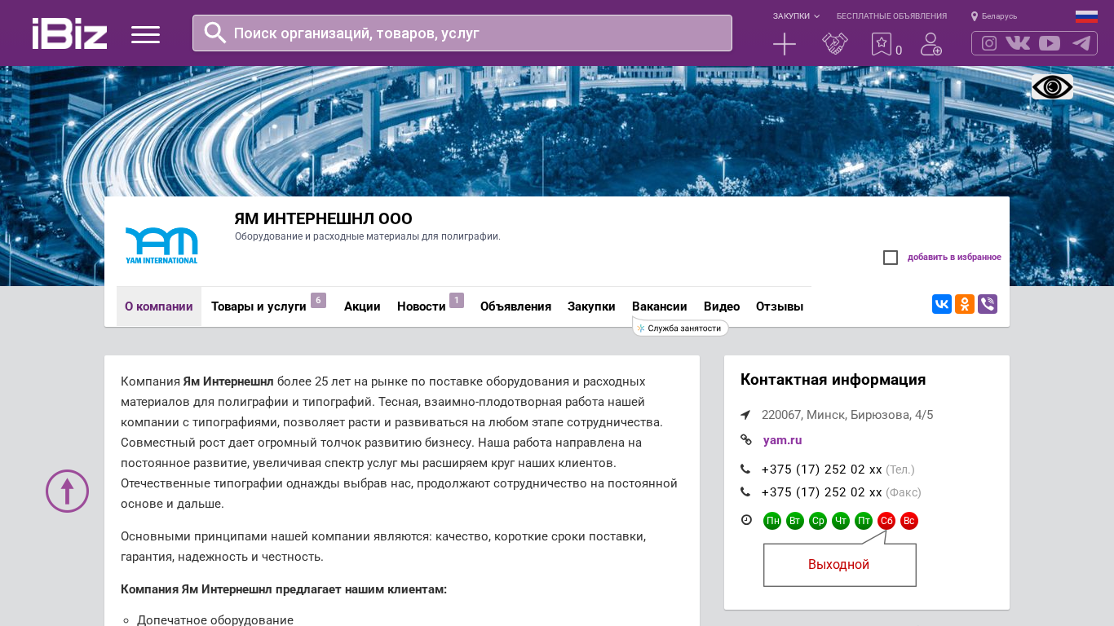Viewport: 1114px width, 626px height.
Task: Visit the yam.ru website link
Action: click(782, 440)
